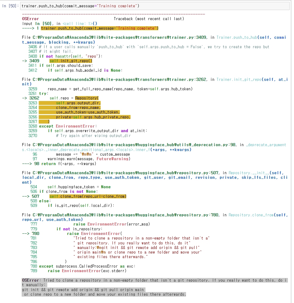Click 'except EnvironmentError:' on line 3268
The width and height of the screenshot is (294, 303).
(x=68, y=126)
